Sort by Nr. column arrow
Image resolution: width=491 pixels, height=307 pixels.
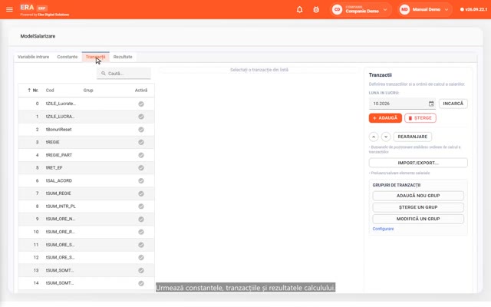click(29, 91)
